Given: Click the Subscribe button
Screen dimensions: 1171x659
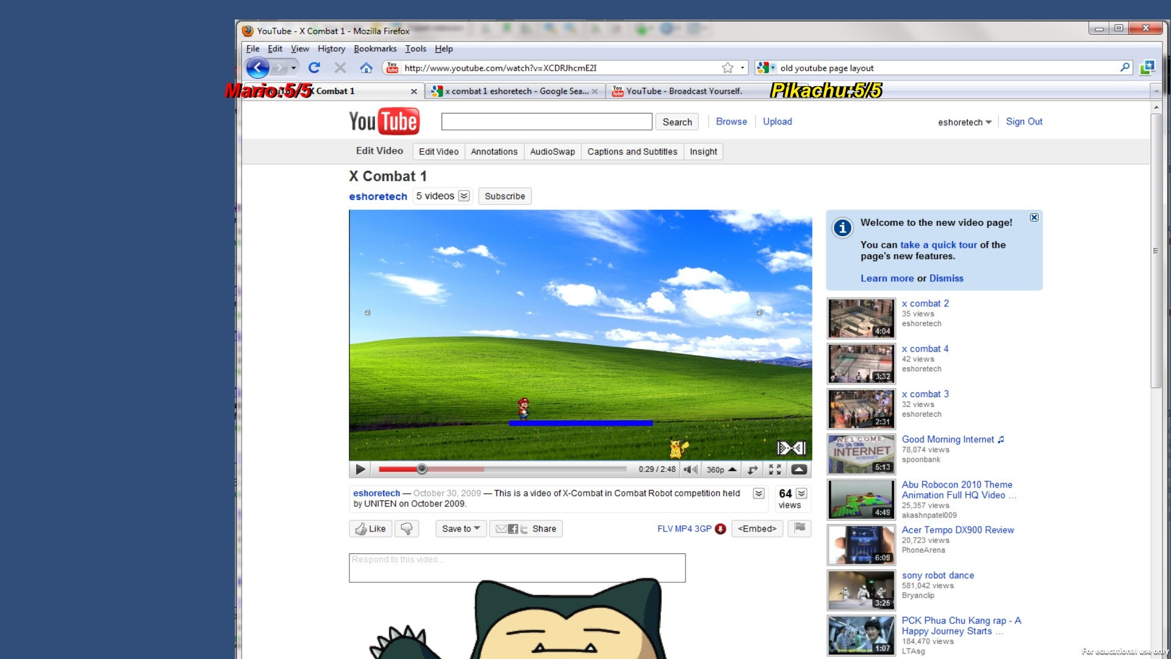Looking at the screenshot, I should [504, 196].
